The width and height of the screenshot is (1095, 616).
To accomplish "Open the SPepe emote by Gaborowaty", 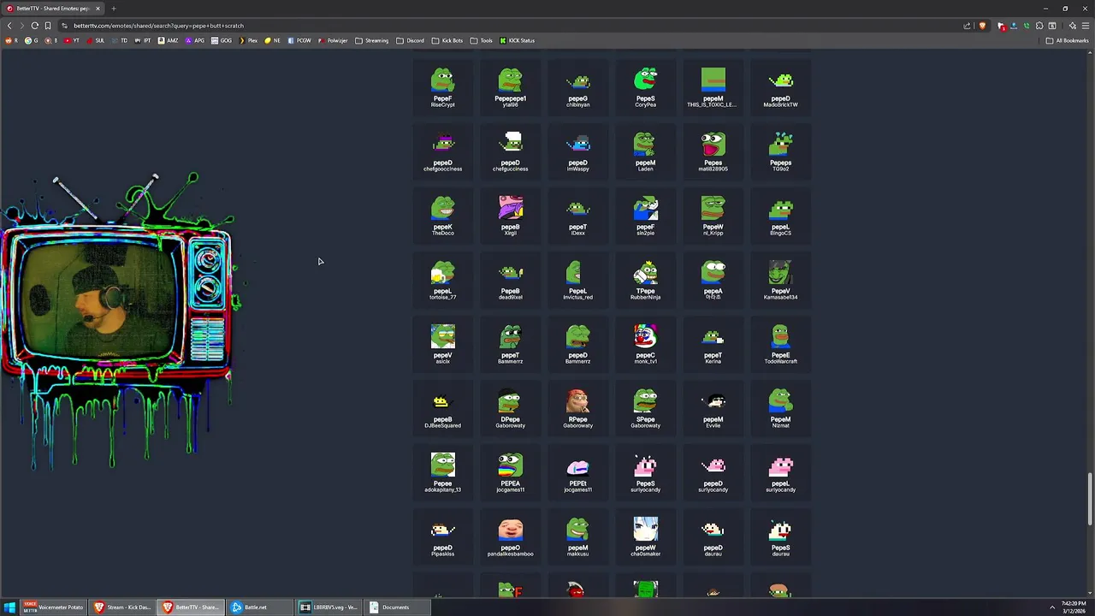I will (645, 407).
